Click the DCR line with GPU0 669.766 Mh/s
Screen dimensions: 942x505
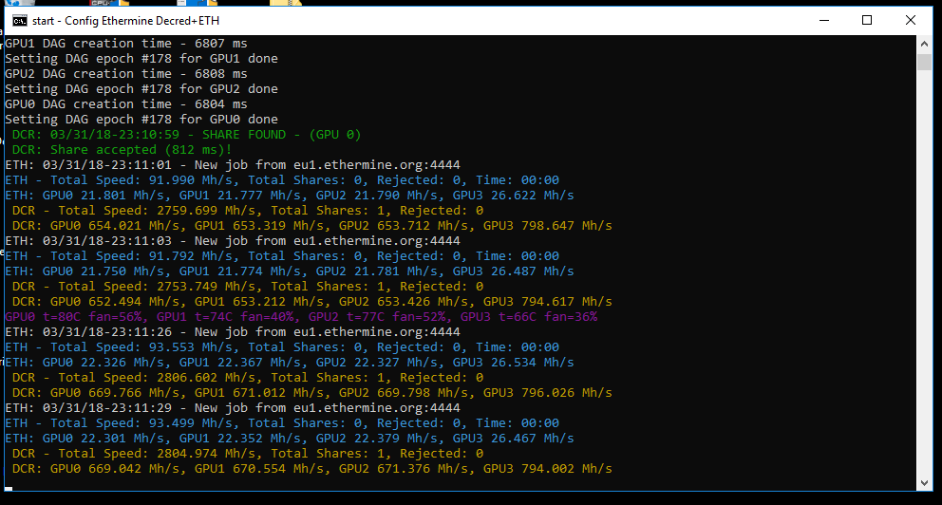[311, 393]
